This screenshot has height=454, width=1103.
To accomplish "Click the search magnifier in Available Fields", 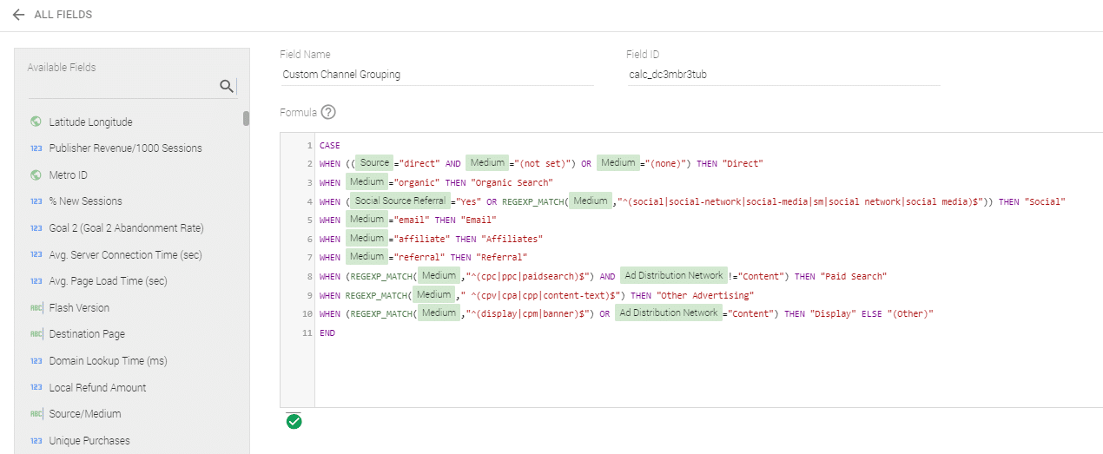I will (x=227, y=85).
